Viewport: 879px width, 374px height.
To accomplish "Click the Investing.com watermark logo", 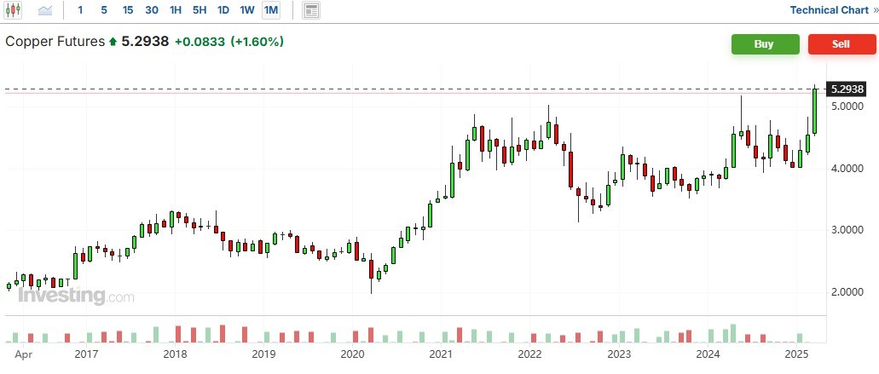I will click(76, 296).
